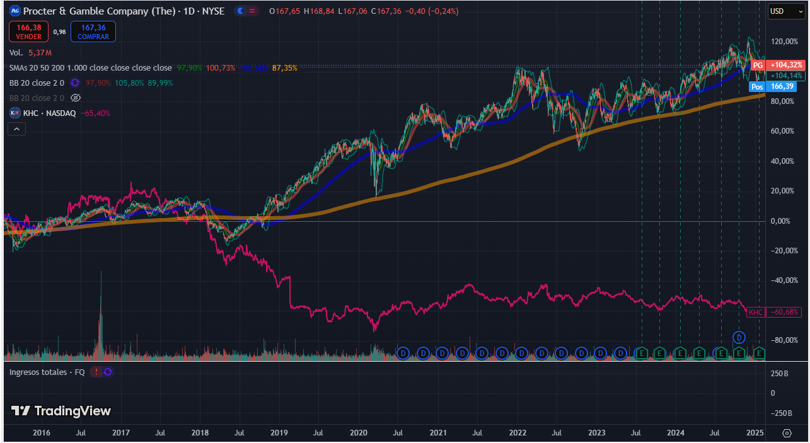Image resolution: width=810 pixels, height=443 pixels.
Task: Collapse the indicator legend with the chevron
Action: point(16,129)
